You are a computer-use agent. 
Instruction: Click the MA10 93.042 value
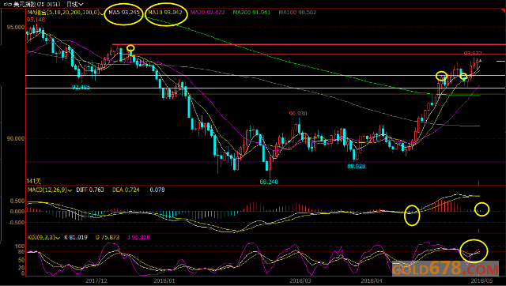point(165,13)
